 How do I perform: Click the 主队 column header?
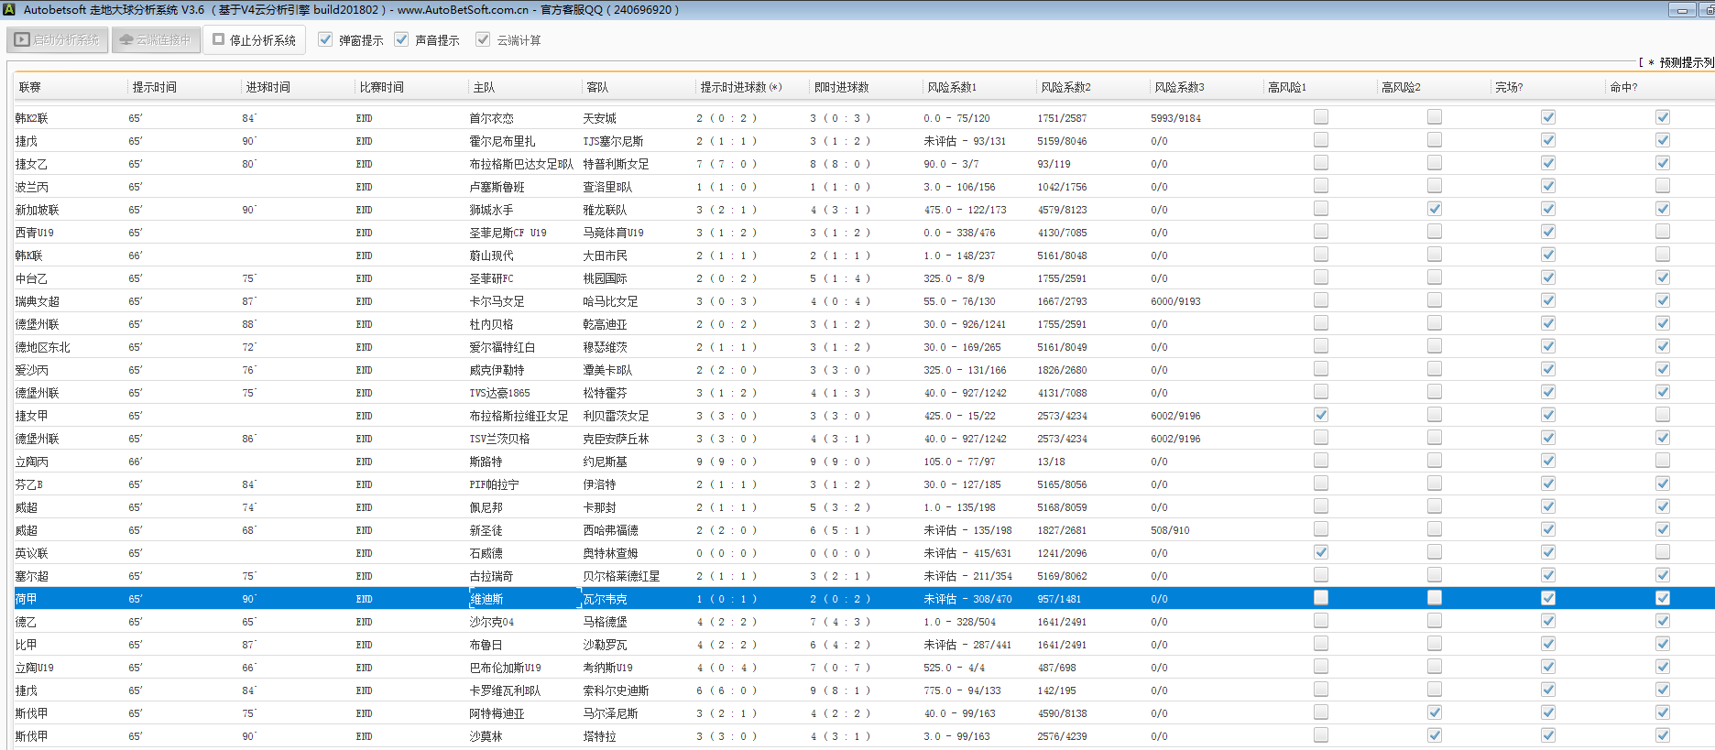(484, 87)
